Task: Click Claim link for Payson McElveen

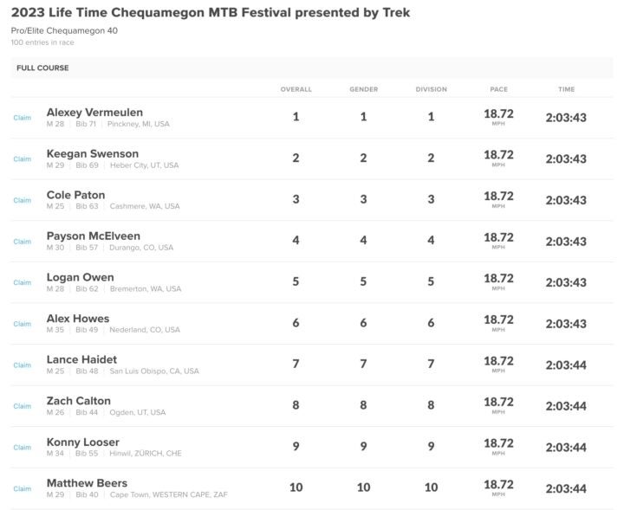Action: click(23, 242)
